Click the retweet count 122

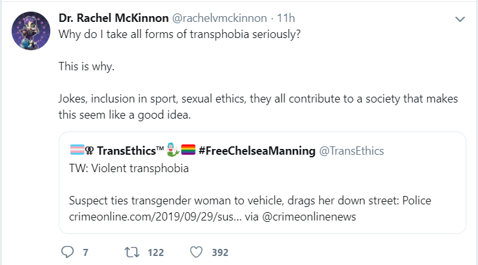(155, 253)
